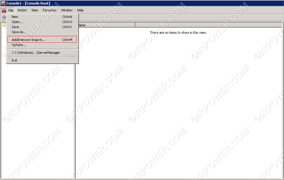Click the blank column header beside Name
284x180 pixels.
point(208,25)
